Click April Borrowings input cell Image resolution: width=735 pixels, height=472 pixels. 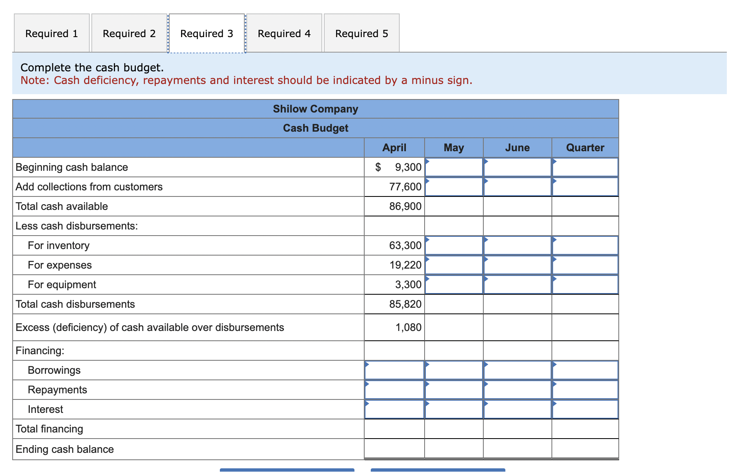pos(394,370)
